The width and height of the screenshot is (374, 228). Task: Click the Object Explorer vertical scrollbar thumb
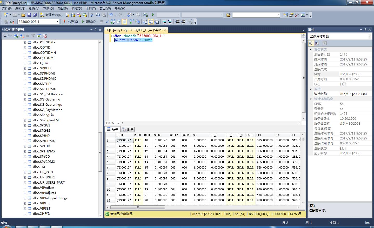[x=100, y=152]
